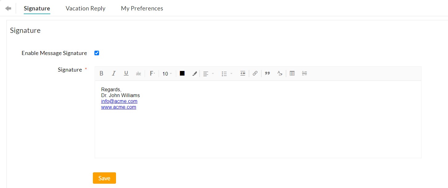Toggle bold formatting in the editor toolbar

click(x=102, y=73)
